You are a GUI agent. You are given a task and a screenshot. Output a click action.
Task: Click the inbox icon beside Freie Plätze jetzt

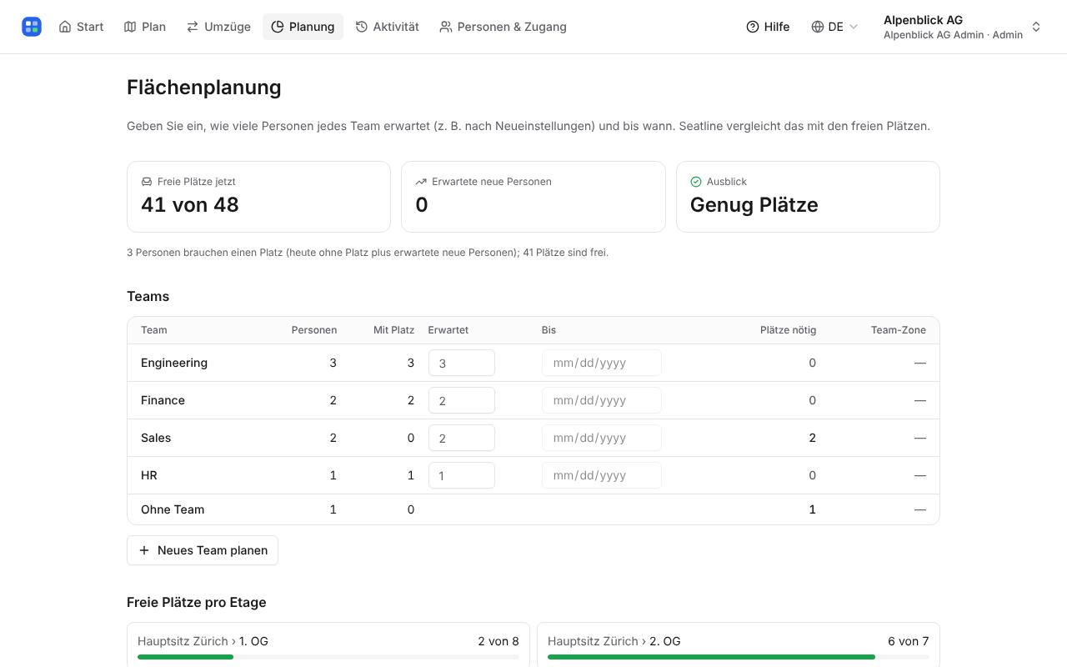(x=147, y=182)
